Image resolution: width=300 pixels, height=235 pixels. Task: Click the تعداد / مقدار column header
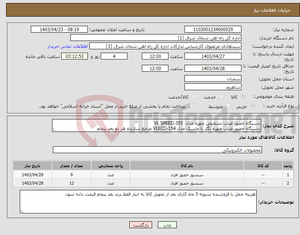click(x=71, y=166)
